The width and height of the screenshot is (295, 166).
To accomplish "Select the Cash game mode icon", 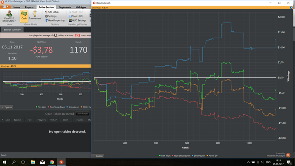I will click(x=24, y=15).
